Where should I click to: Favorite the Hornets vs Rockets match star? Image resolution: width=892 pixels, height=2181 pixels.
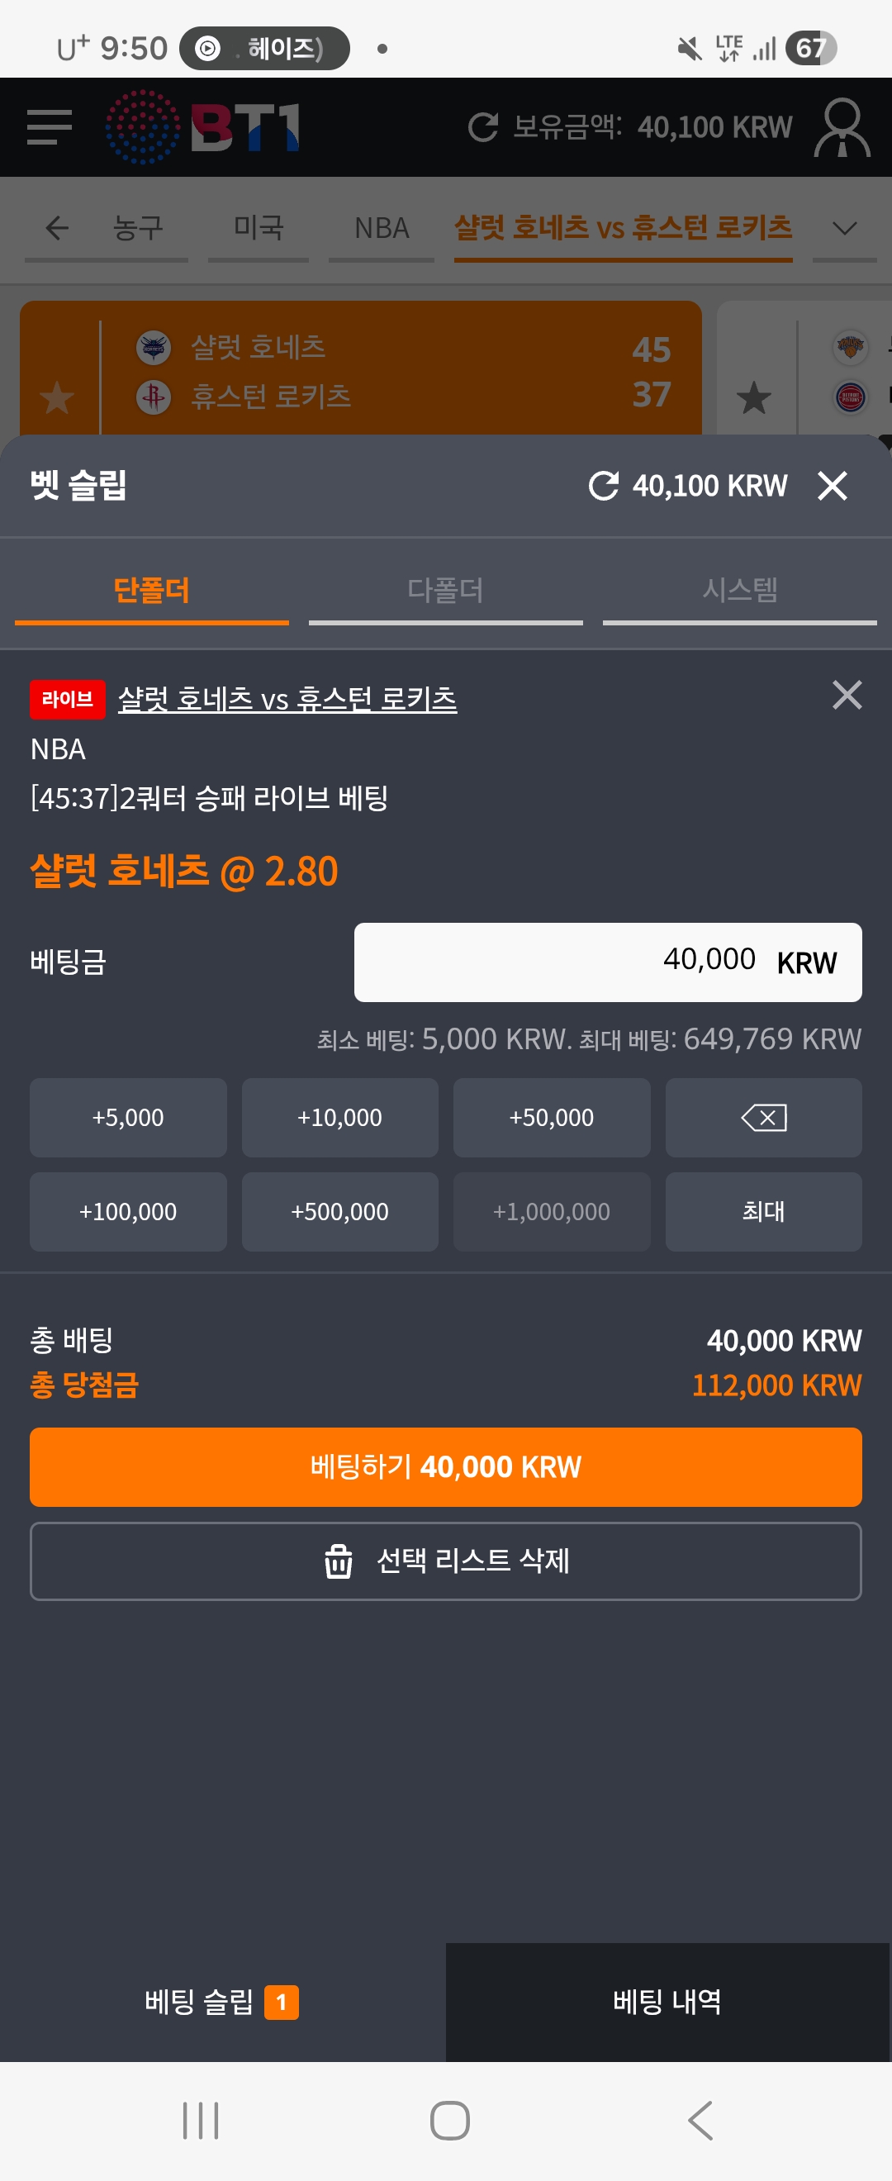pyautogui.click(x=58, y=397)
